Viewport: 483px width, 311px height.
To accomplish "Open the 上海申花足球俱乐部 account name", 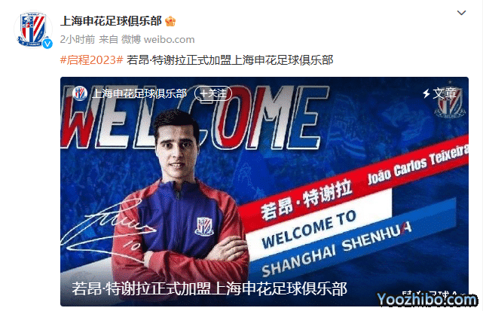I will pos(111,21).
